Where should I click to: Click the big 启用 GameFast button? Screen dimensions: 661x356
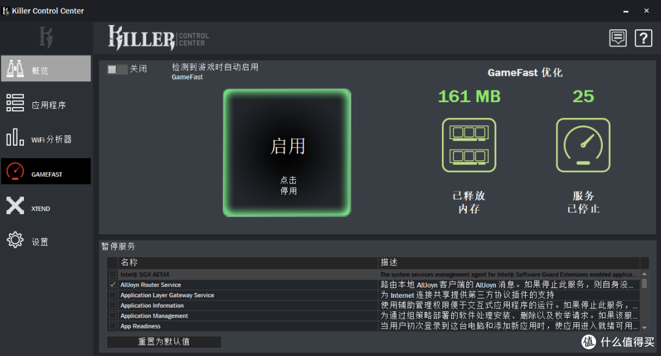(287, 152)
